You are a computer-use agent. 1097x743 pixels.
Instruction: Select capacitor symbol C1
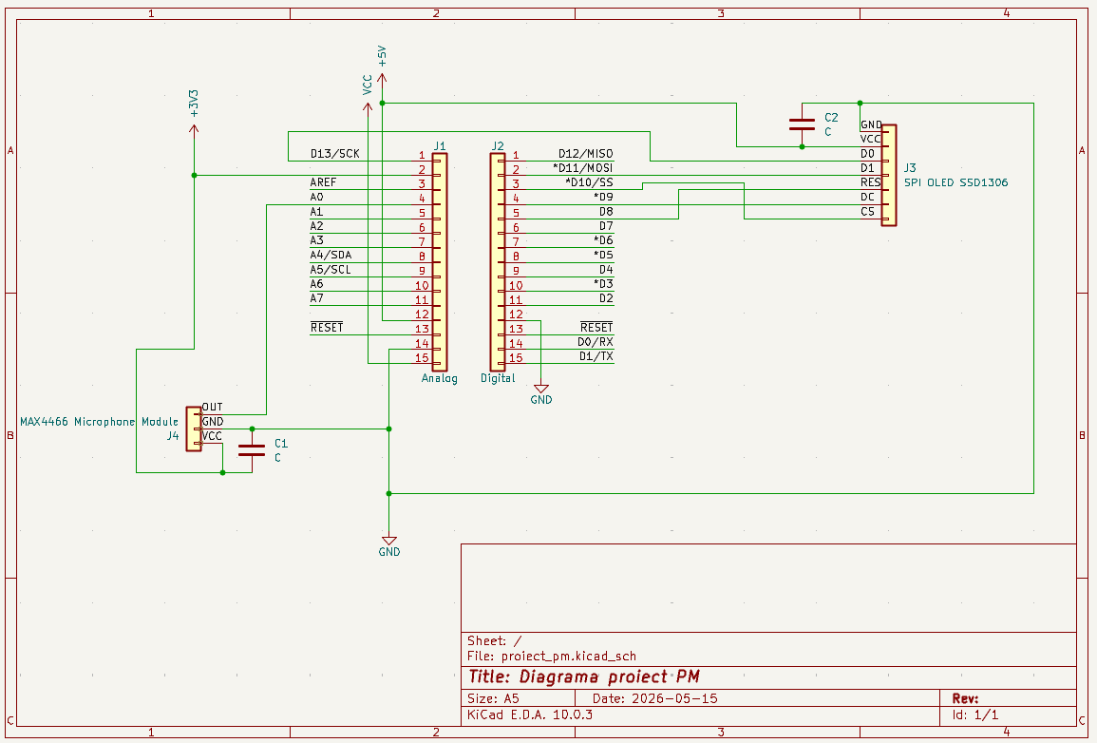coord(252,450)
